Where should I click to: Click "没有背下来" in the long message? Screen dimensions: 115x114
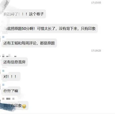tap(68, 28)
